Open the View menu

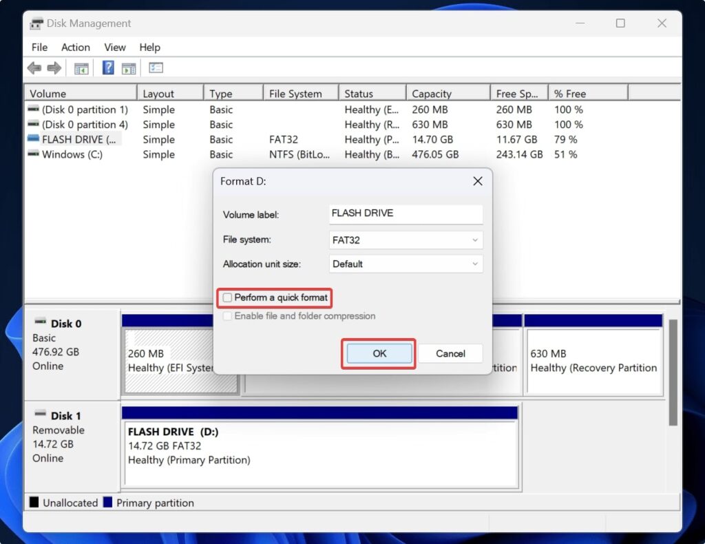pyautogui.click(x=114, y=47)
